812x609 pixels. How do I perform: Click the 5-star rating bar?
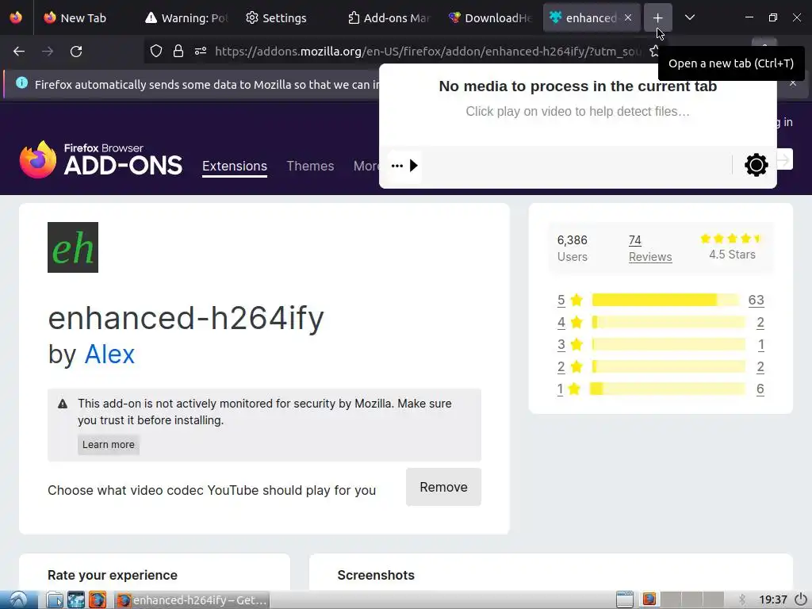(666, 300)
